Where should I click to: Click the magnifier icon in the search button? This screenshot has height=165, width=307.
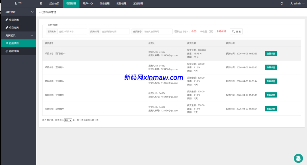coord(233,31)
